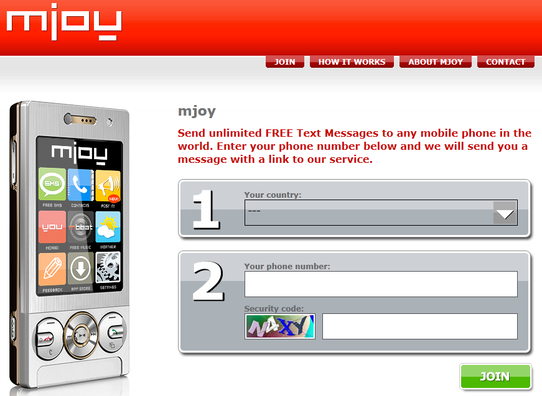Go to the HOW IT WORKS tab

click(352, 62)
